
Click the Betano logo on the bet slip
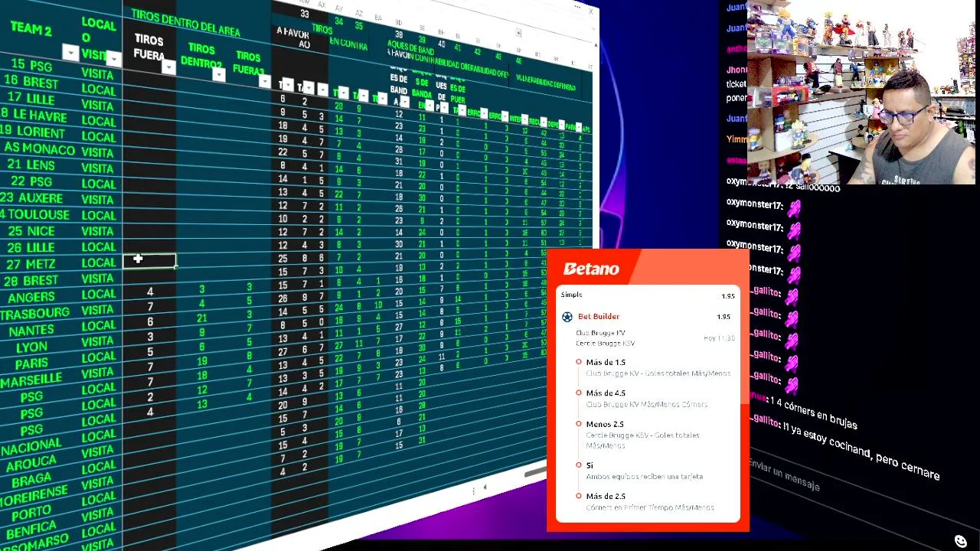coord(591,269)
